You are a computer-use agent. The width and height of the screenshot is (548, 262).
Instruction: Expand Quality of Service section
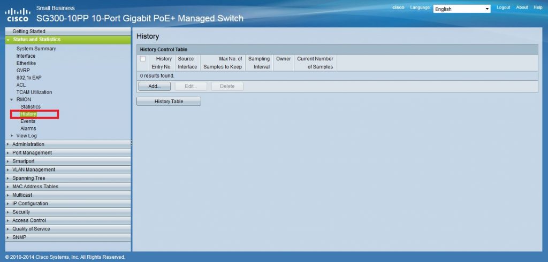[68, 229]
